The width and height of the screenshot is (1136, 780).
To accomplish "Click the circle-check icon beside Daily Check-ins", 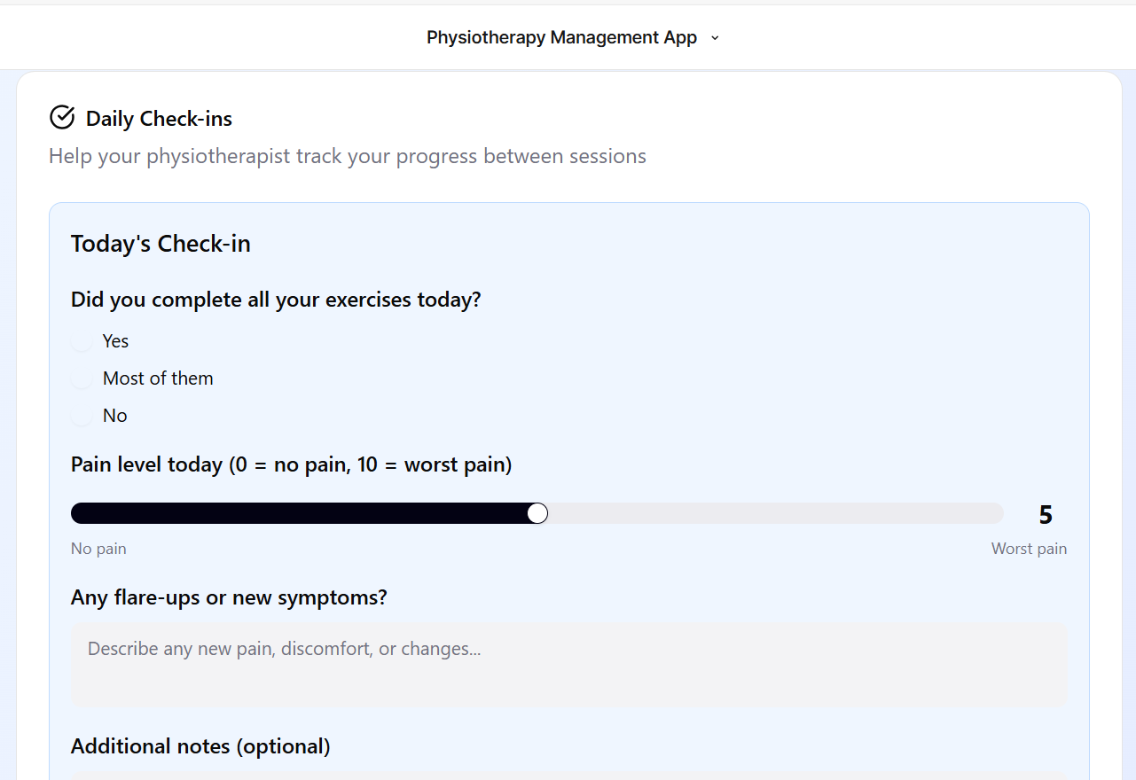I will click(x=62, y=116).
